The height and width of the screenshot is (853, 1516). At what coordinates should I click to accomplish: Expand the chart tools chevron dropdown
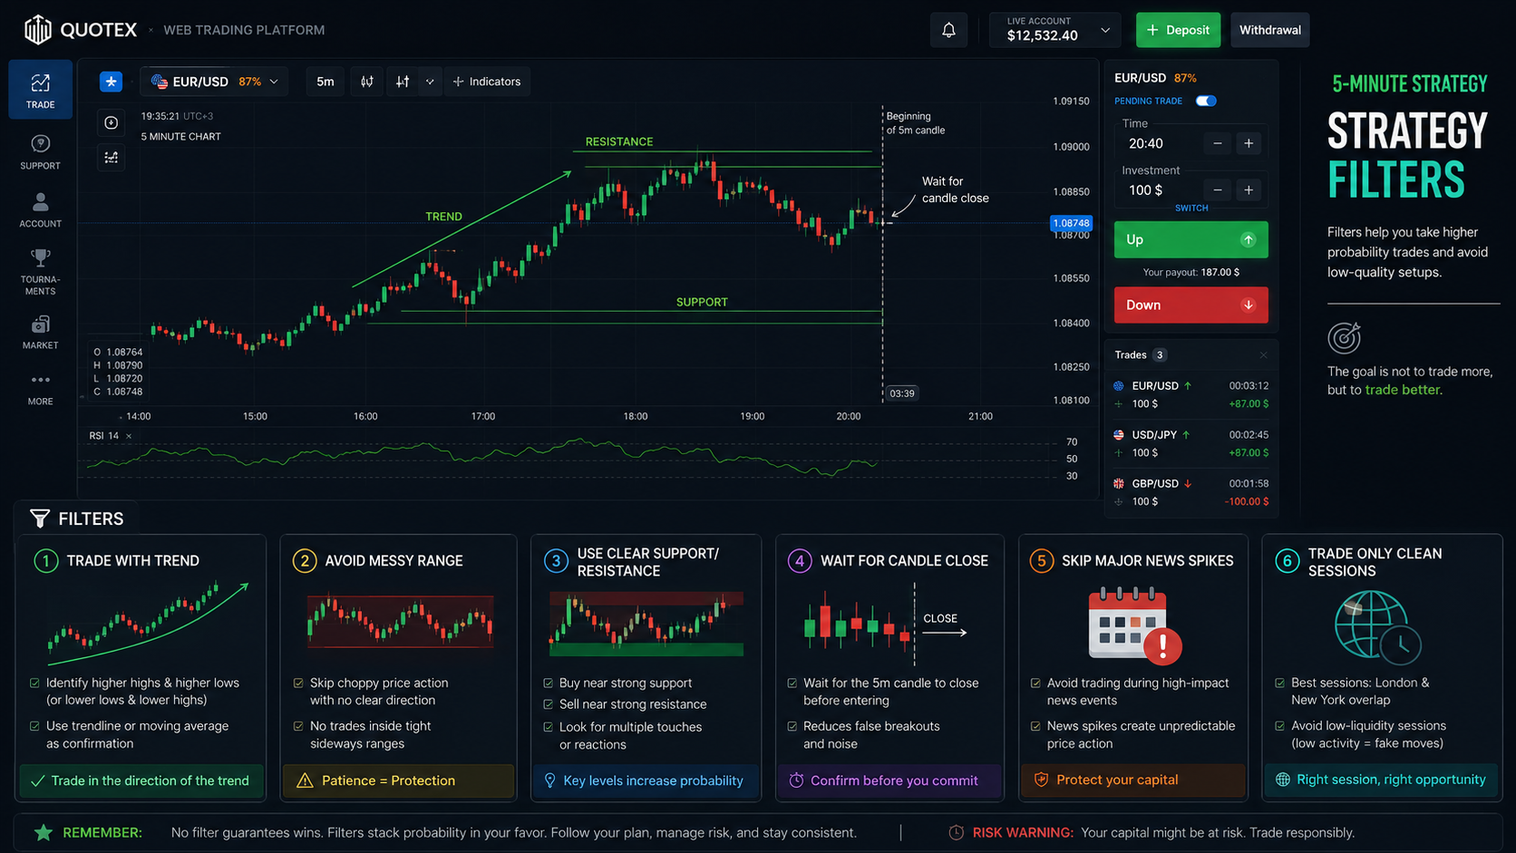click(430, 82)
